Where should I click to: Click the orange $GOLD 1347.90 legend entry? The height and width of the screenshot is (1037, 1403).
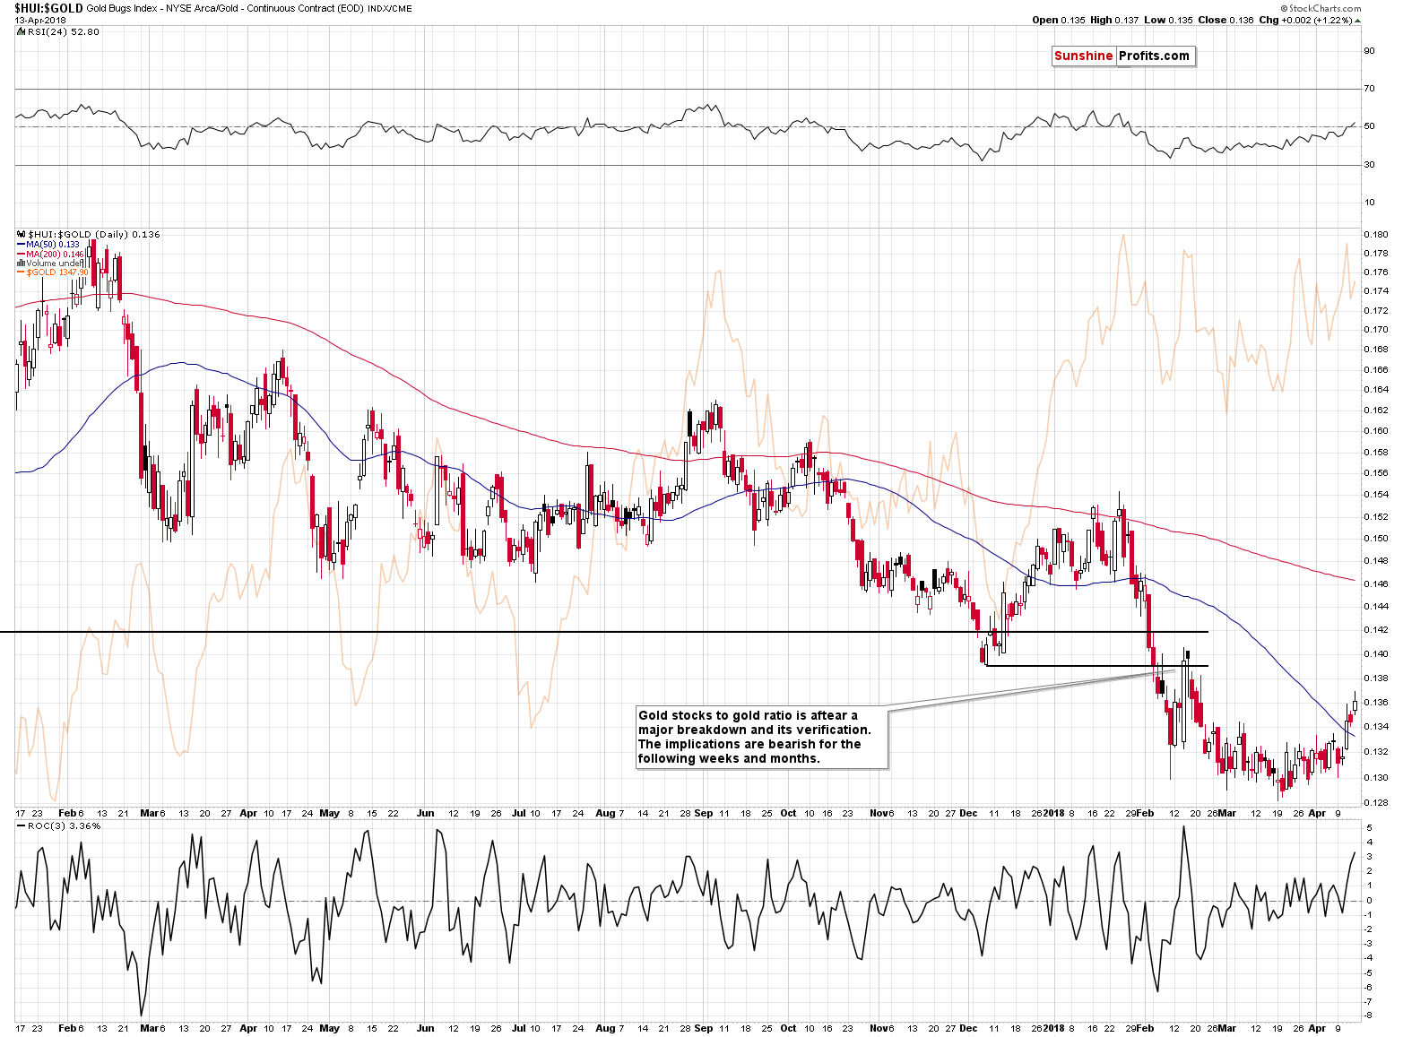52,272
